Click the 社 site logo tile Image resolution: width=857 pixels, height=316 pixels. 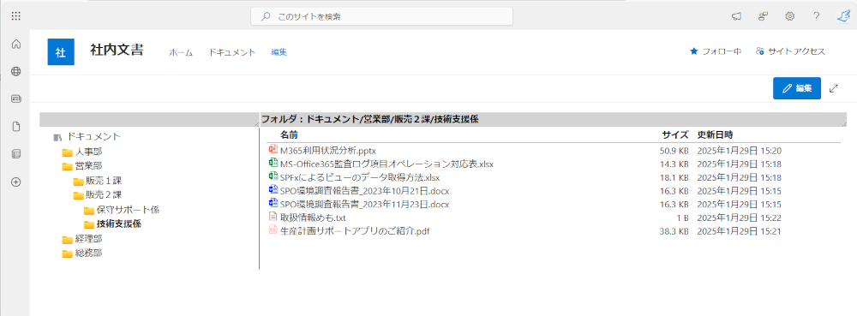(61, 52)
